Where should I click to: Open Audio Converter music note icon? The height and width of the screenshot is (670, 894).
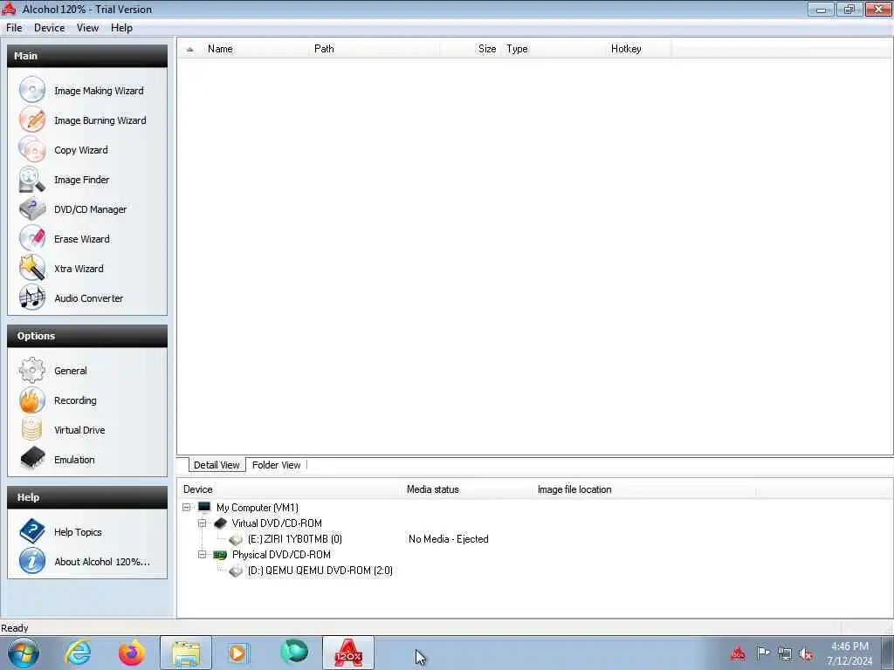pos(32,297)
